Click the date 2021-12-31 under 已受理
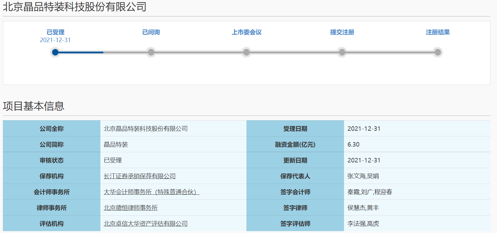This screenshot has height=233, width=497. (x=55, y=40)
